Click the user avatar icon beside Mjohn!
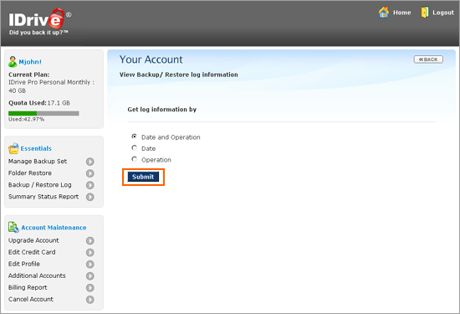The image size is (460, 314). (13, 62)
